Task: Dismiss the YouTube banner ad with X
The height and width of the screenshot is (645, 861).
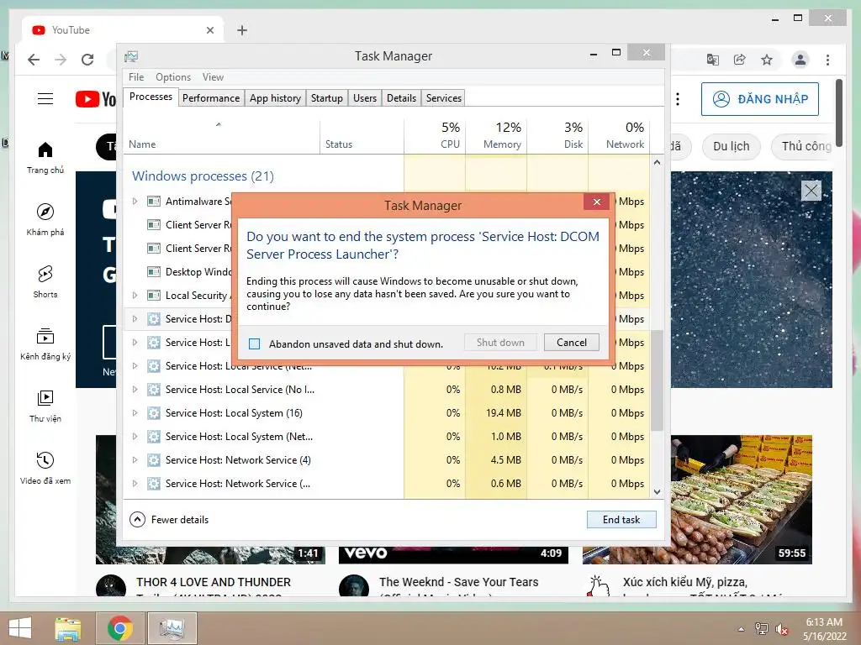Action: coord(811,191)
